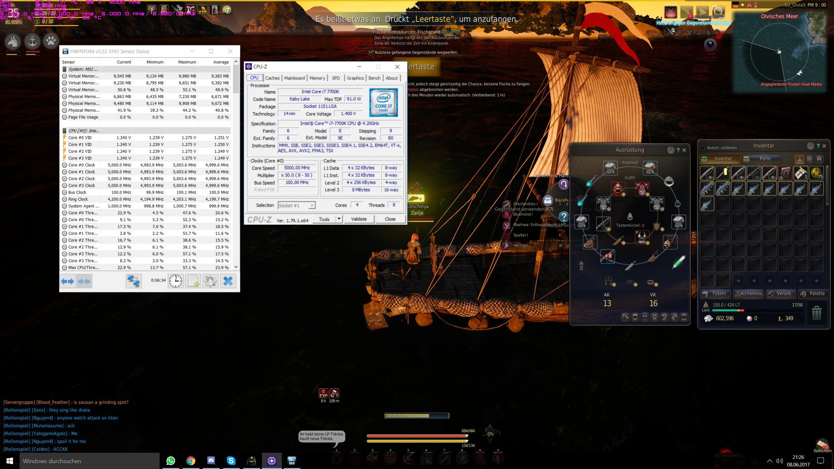The image size is (834, 469).
Task: Enable 'Autom. sortieren' checkbox in the Inventar window
Action: 702,148
